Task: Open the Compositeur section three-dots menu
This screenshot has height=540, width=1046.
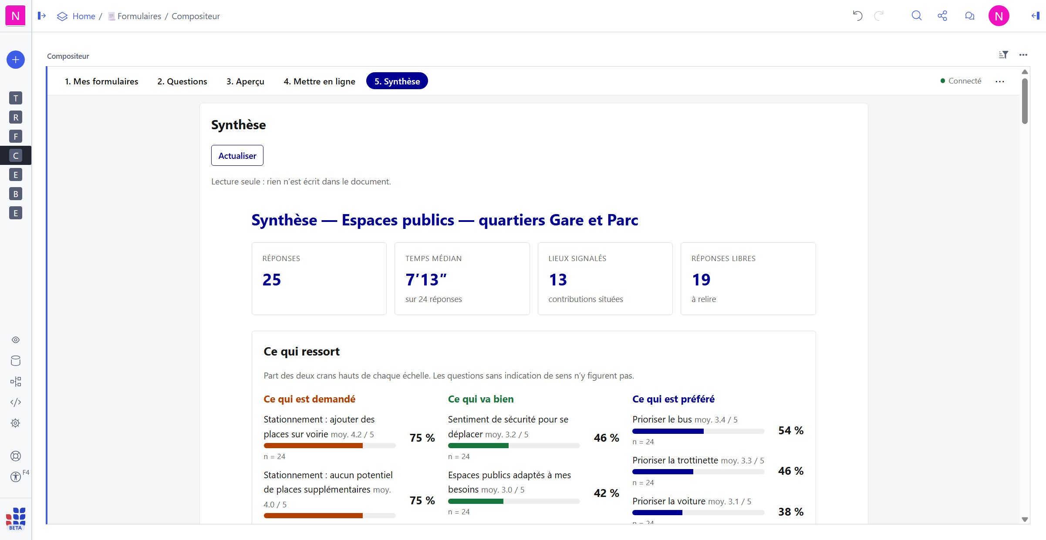Action: coord(1023,55)
